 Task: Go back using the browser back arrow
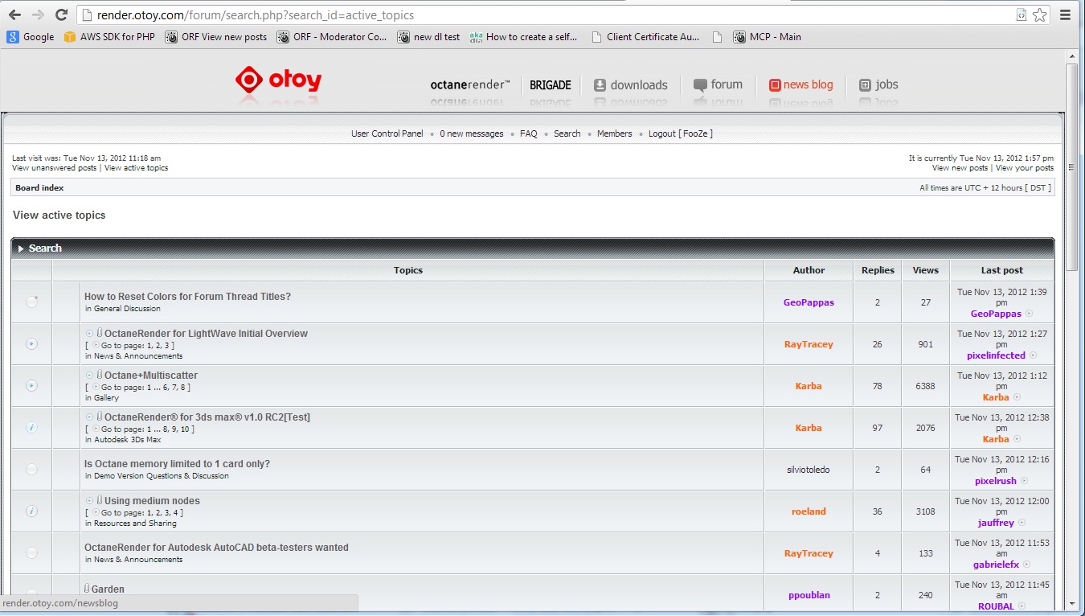click(x=14, y=14)
